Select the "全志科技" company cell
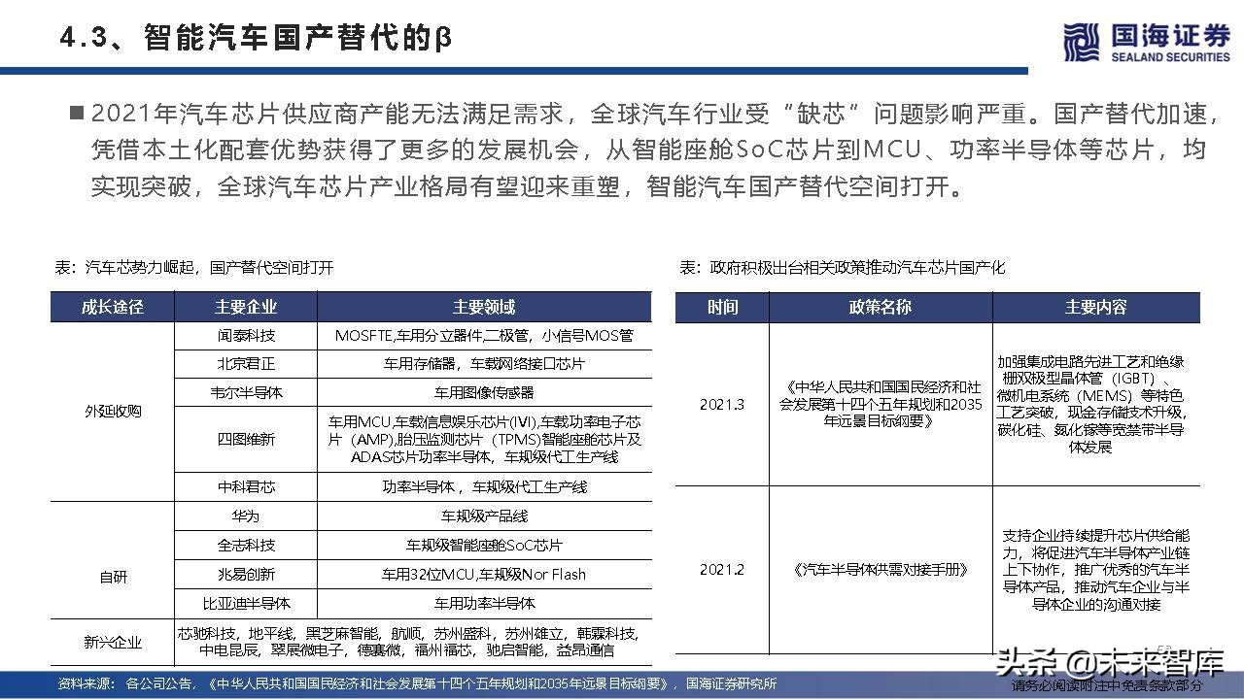Screen dimensions: 1244x699 (x=246, y=545)
